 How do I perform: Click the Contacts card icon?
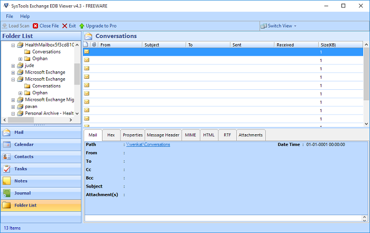coord(6,156)
